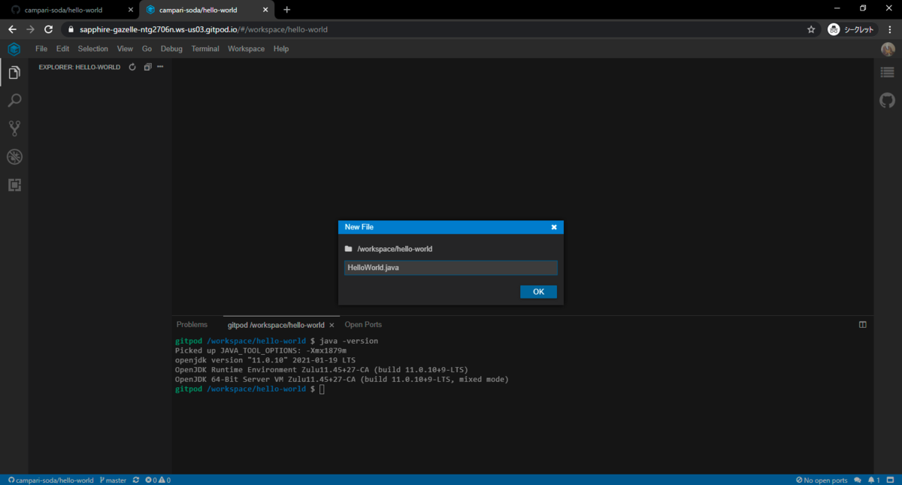Open the Workspace menu
Screen dimensions: 902x485
[247, 49]
